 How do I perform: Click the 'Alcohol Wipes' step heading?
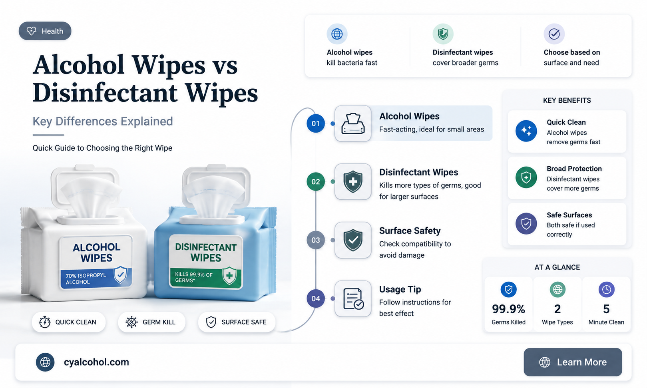[409, 116]
